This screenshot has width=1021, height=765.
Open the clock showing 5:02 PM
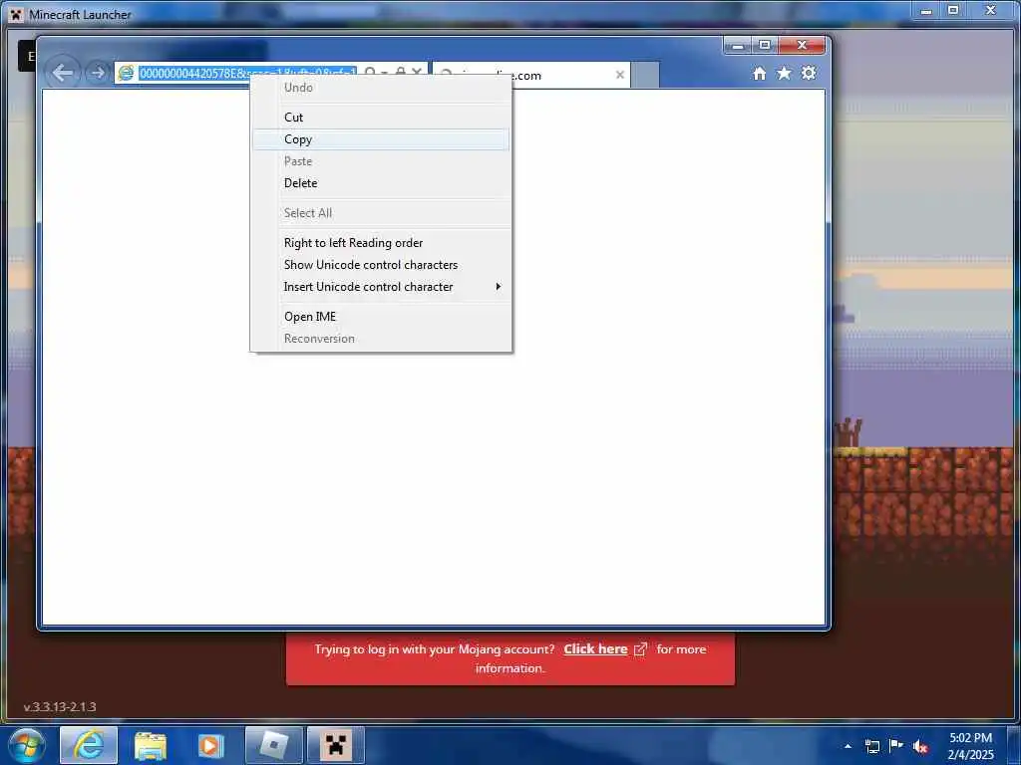click(970, 745)
